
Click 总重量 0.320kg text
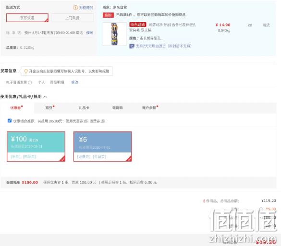(20, 47)
